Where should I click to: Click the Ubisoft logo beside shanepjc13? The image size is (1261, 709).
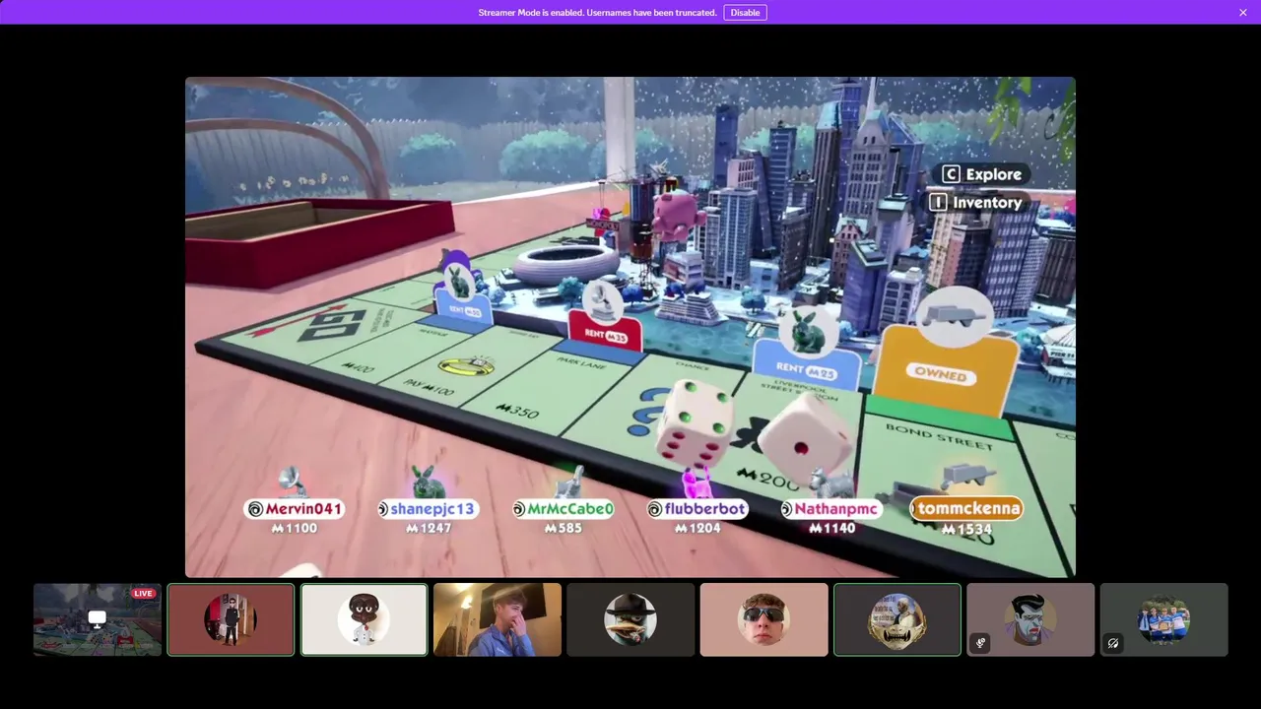click(384, 509)
